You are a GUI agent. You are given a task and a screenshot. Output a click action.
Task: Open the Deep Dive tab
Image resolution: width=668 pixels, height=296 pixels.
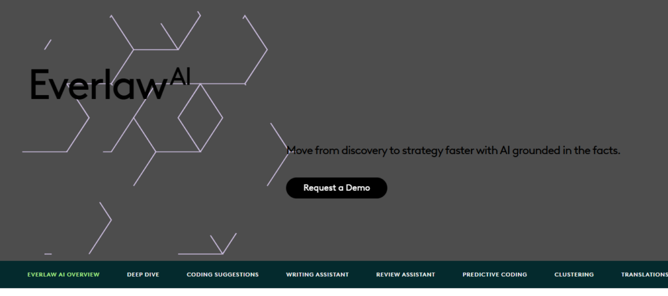click(143, 275)
